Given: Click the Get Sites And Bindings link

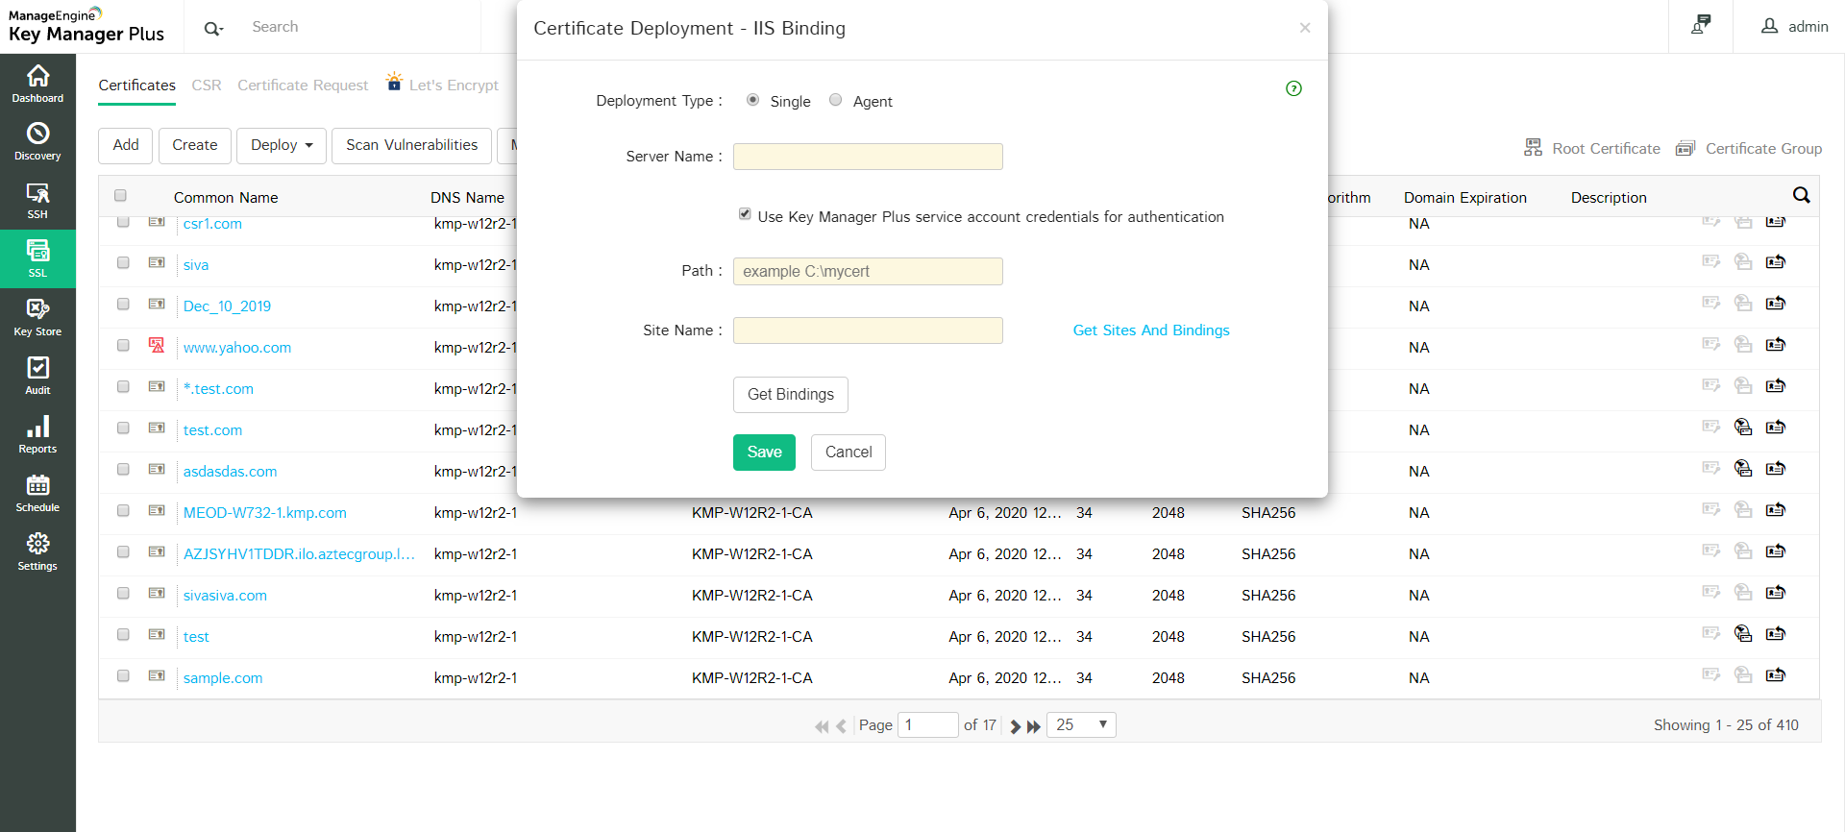Looking at the screenshot, I should point(1150,330).
